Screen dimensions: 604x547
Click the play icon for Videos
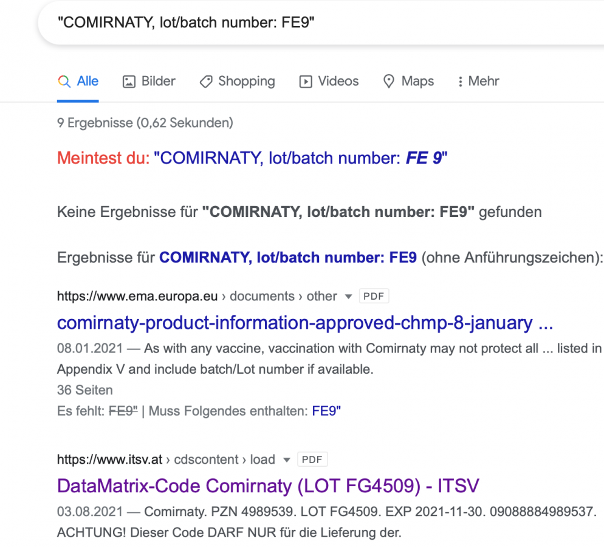click(306, 81)
